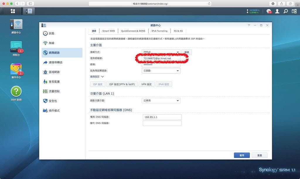Open the 網路中心 desktop icon
This screenshot has width=300, height=179.
16,25
